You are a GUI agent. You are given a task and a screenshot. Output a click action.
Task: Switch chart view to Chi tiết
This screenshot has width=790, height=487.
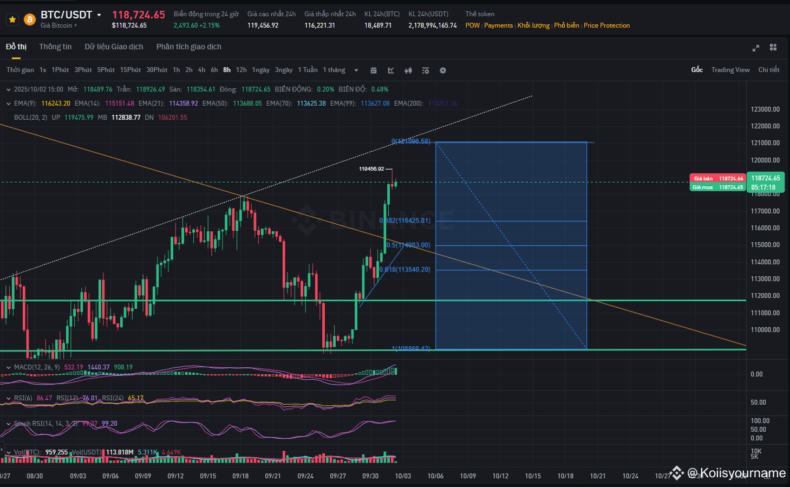[769, 70]
